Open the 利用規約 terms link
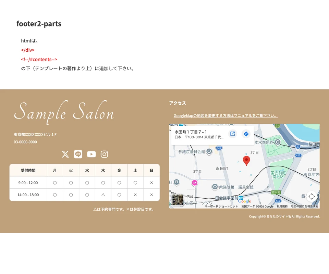The image size is (329, 274). (x=282, y=207)
